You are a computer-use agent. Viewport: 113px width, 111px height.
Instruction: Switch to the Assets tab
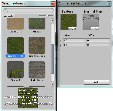click(x=9, y=16)
